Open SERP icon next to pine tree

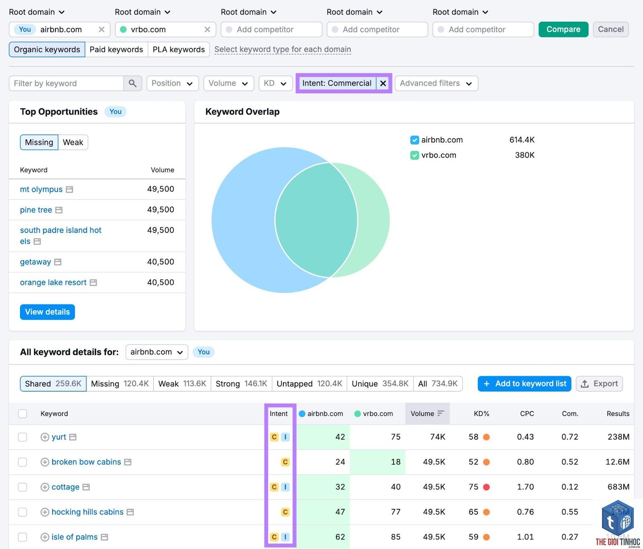click(x=59, y=210)
